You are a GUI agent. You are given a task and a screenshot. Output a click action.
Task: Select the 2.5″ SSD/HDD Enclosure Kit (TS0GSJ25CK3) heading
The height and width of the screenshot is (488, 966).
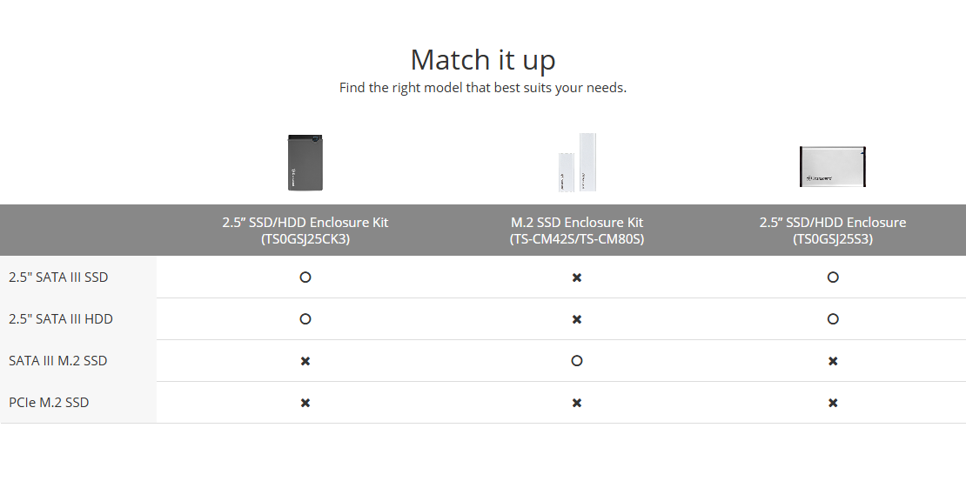[305, 231]
